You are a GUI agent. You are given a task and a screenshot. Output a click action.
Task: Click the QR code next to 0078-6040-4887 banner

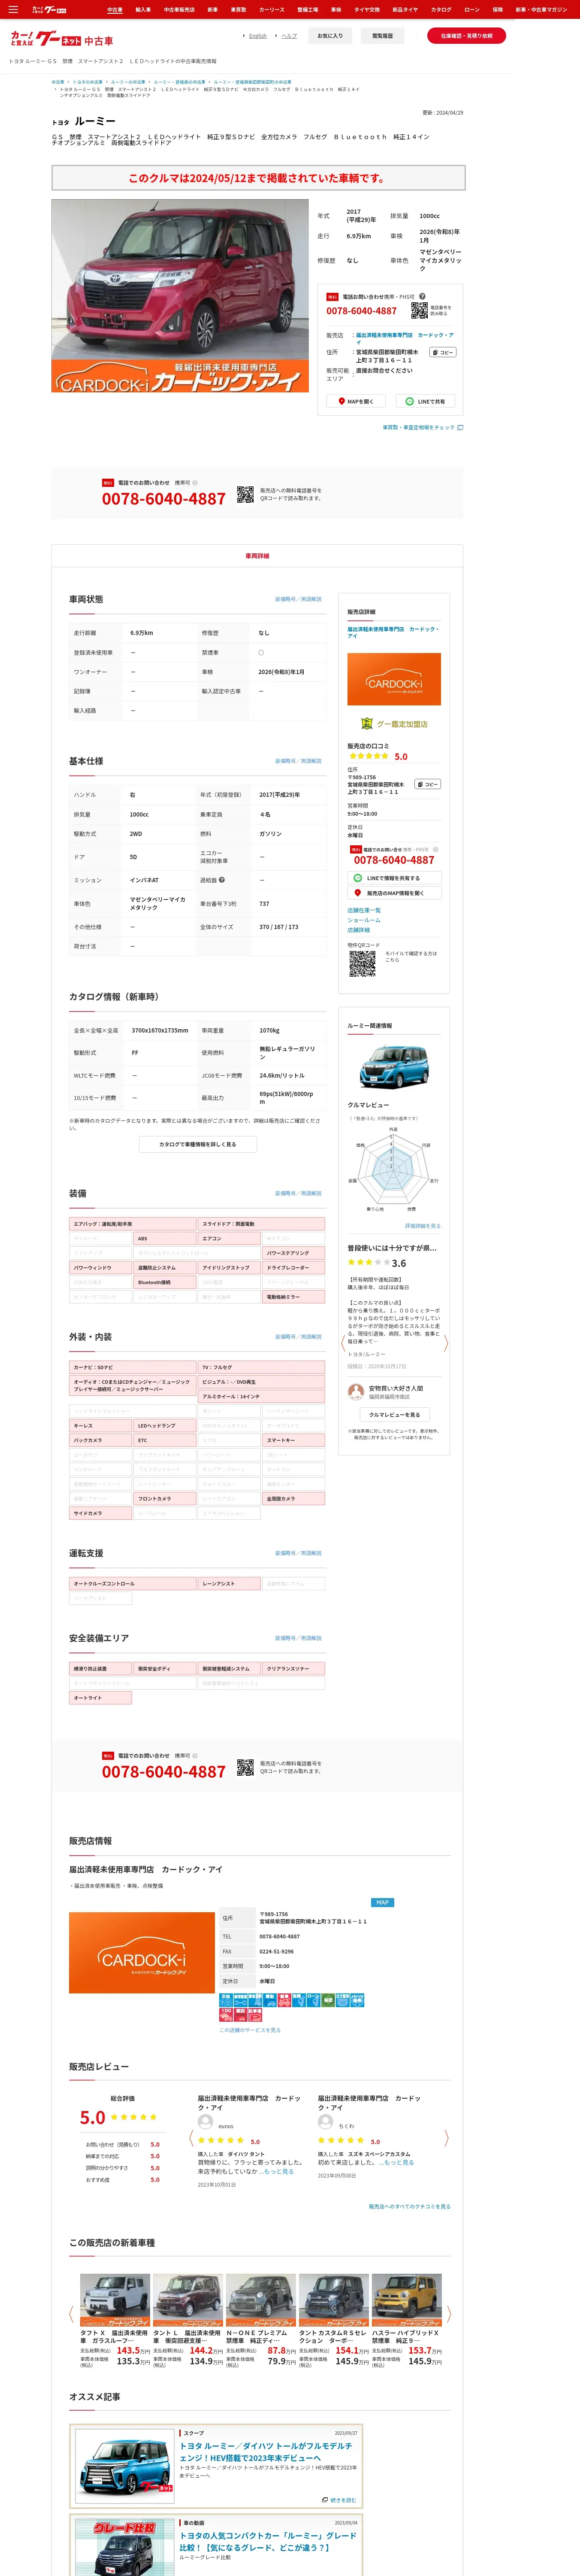click(245, 495)
